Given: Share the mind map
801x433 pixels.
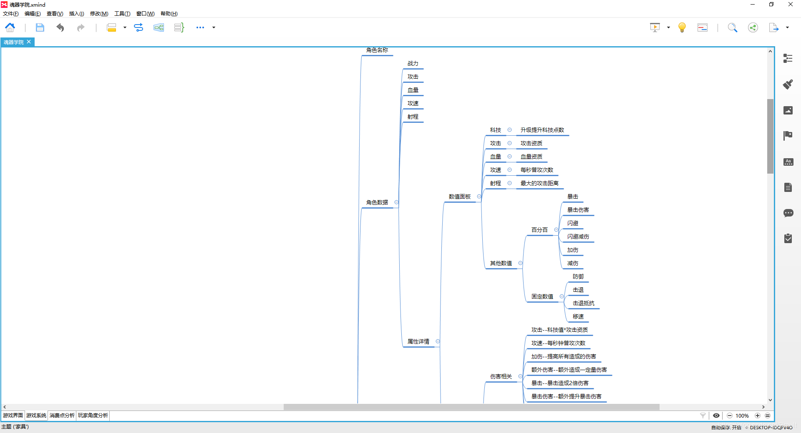Looking at the screenshot, I should [753, 27].
